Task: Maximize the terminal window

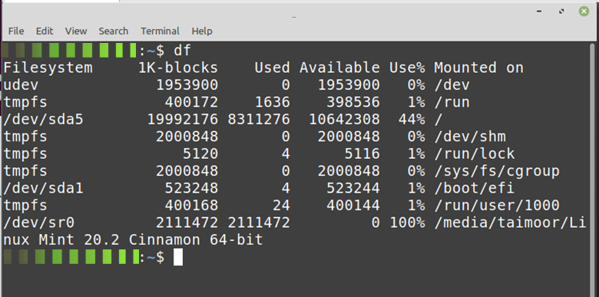Action: click(561, 12)
